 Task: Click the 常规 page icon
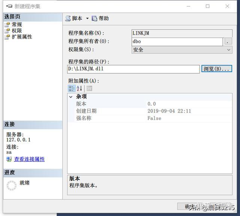[x=7, y=24]
